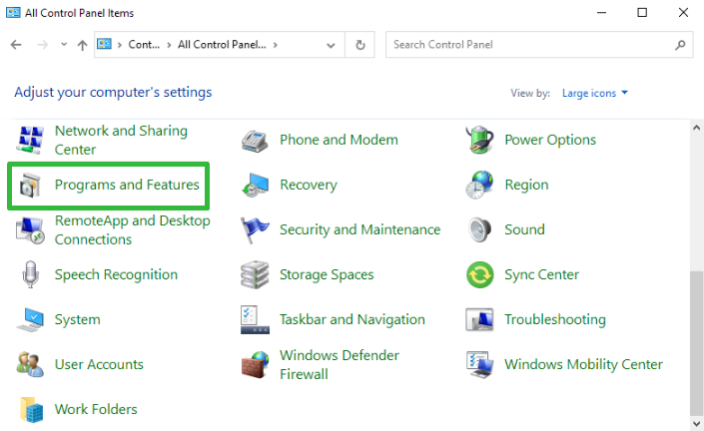This screenshot has width=704, height=431.
Task: Click the green Sync Center icon
Action: click(x=479, y=274)
